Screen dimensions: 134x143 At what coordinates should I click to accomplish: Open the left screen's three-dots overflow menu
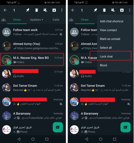point(62,10)
